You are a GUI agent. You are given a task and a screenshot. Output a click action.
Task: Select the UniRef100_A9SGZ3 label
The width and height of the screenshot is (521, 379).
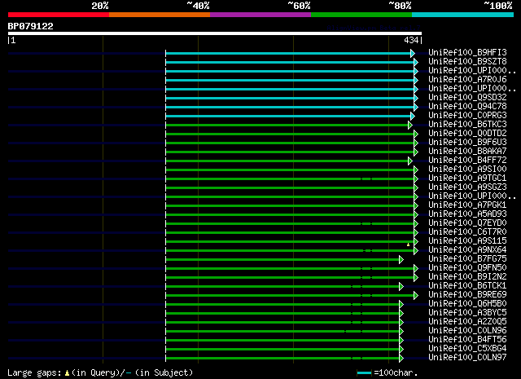click(467, 187)
